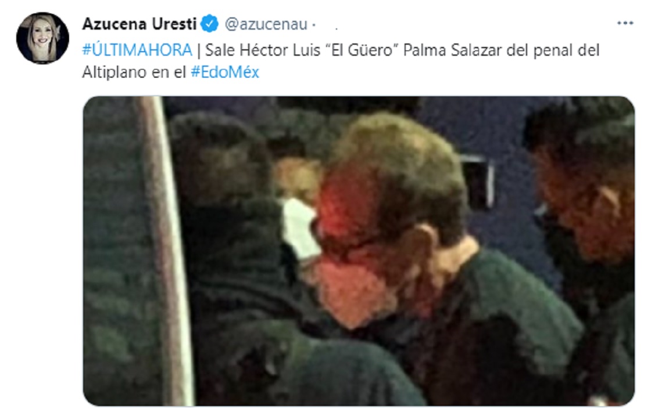The width and height of the screenshot is (651, 416).
Task: Select the Azucena Uresti display name
Action: [139, 24]
